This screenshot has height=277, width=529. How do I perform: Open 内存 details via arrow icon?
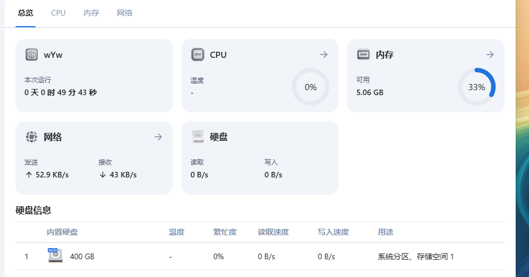tap(490, 55)
